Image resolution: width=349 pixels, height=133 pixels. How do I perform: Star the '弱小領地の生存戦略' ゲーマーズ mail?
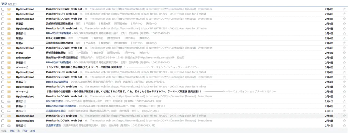(344, 92)
